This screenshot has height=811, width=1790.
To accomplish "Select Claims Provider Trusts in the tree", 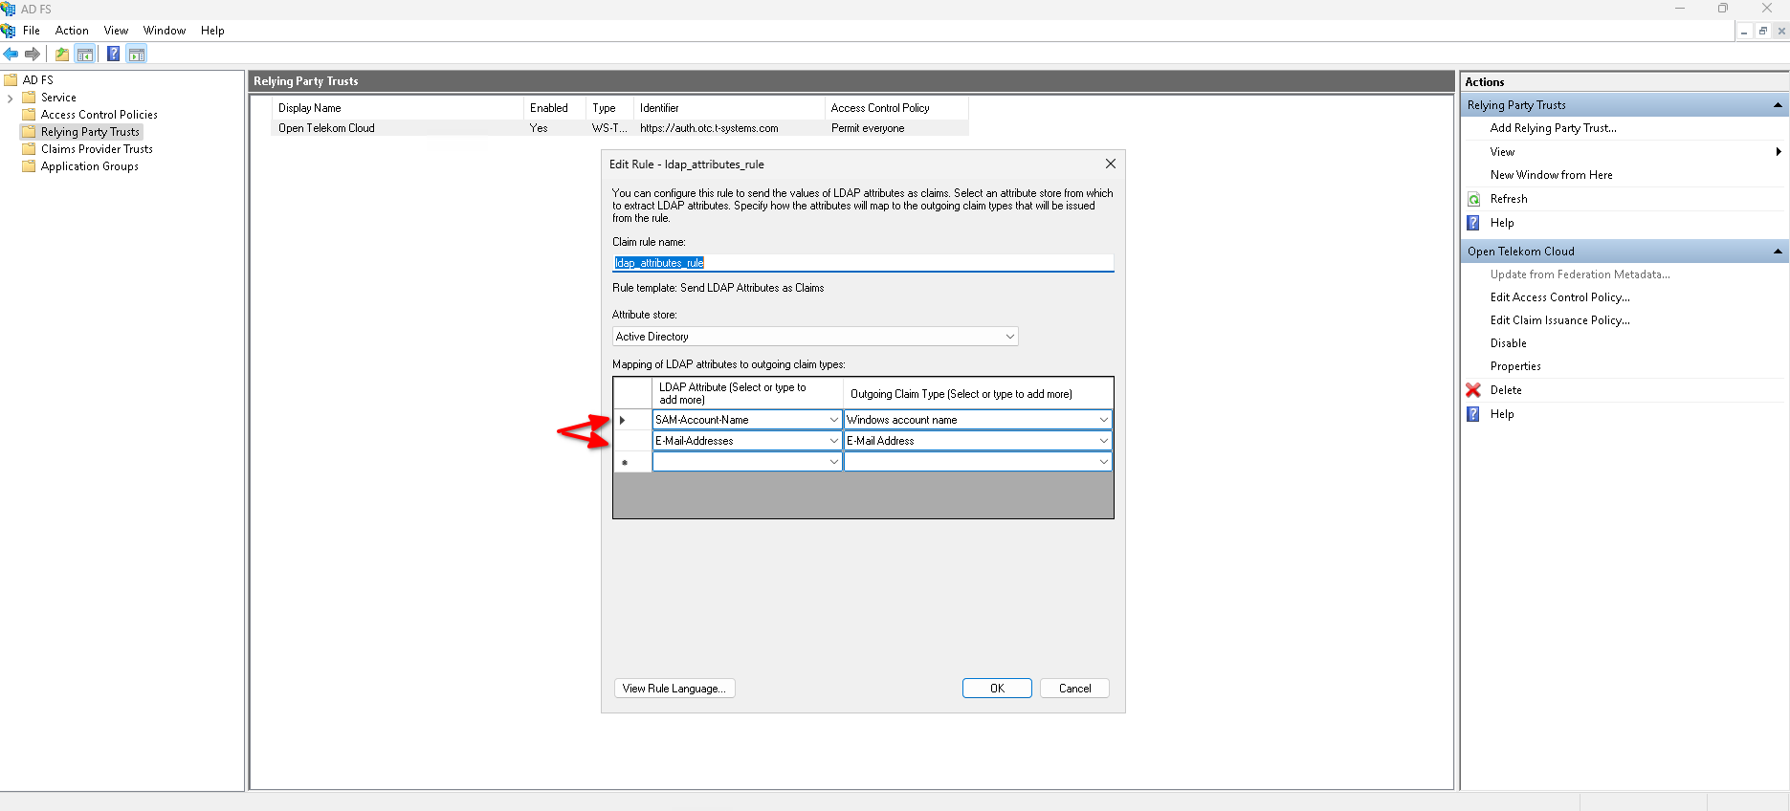I will click(97, 149).
